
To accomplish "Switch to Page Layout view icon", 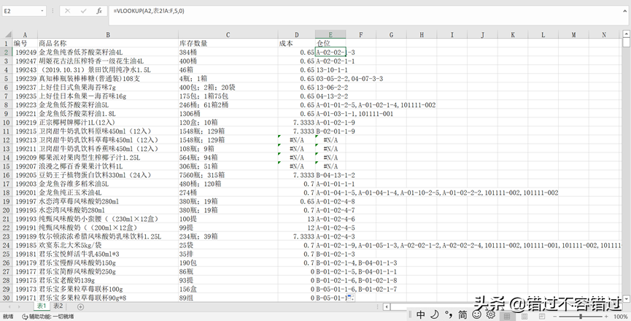I will pos(524,317).
